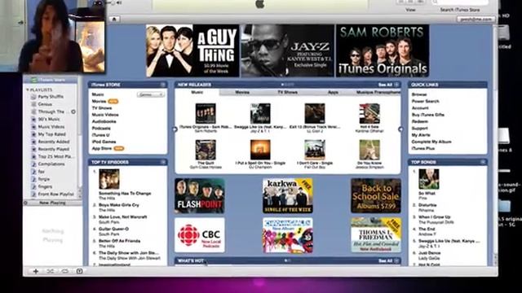Viewport: 522px width, 293px height.
Task: Select Recently Played playlist icon
Action: pyautogui.click(x=33, y=149)
